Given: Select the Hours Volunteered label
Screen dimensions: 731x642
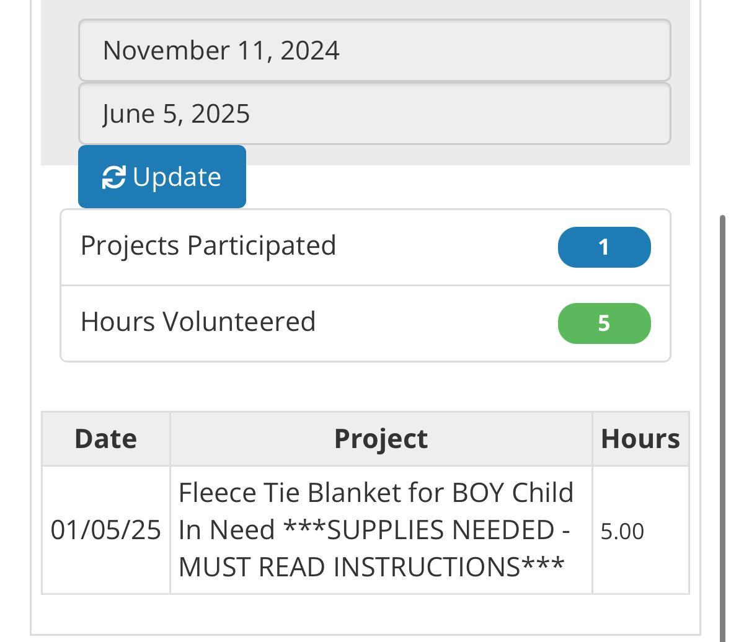Looking at the screenshot, I should pos(198,322).
